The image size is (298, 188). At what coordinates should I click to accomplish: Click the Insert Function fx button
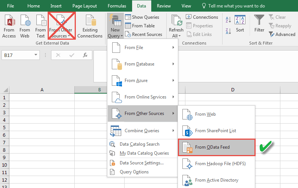(85, 55)
